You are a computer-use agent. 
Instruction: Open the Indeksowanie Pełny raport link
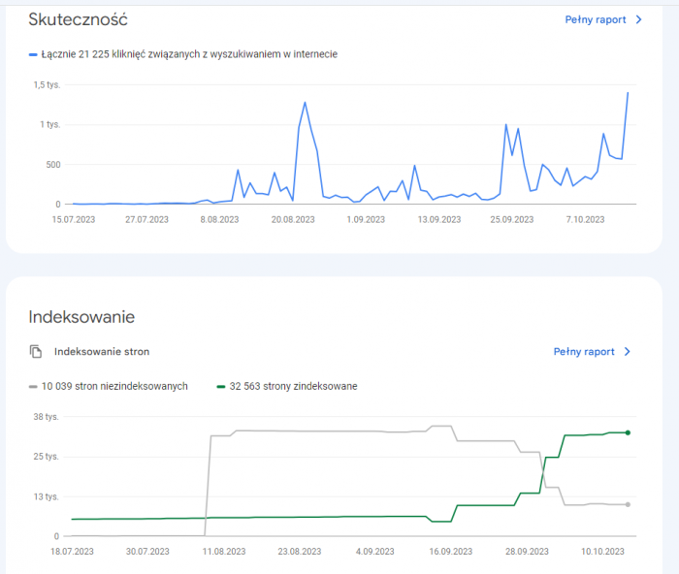584,352
